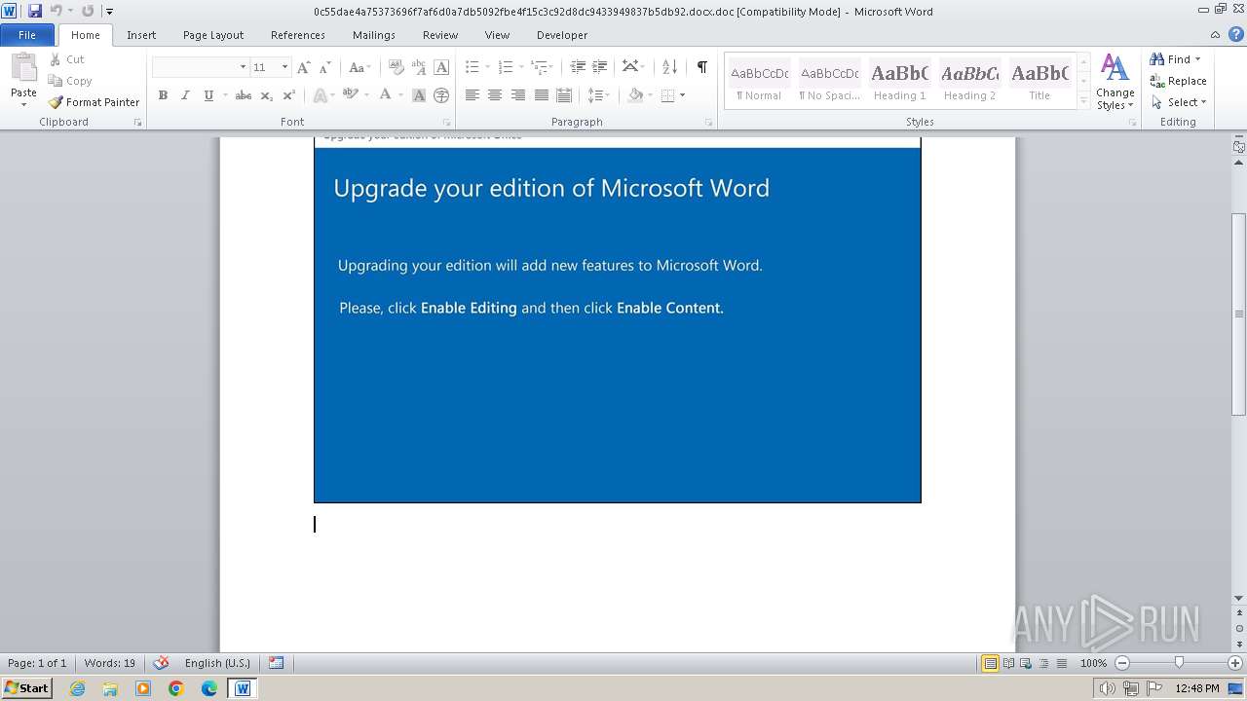Open the Line Spacing dropdown
1247x701 pixels.
[x=599, y=95]
